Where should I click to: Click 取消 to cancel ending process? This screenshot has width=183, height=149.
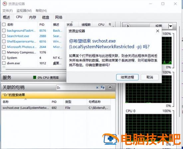tap(150, 77)
